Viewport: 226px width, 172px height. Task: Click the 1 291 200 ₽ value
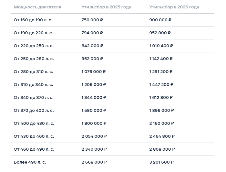[x=161, y=72]
